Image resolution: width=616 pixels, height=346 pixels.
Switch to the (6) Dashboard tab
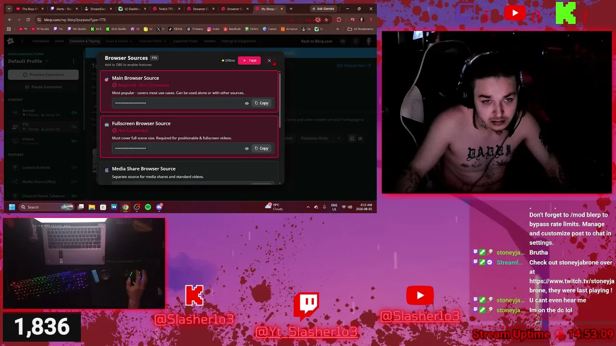click(x=132, y=9)
